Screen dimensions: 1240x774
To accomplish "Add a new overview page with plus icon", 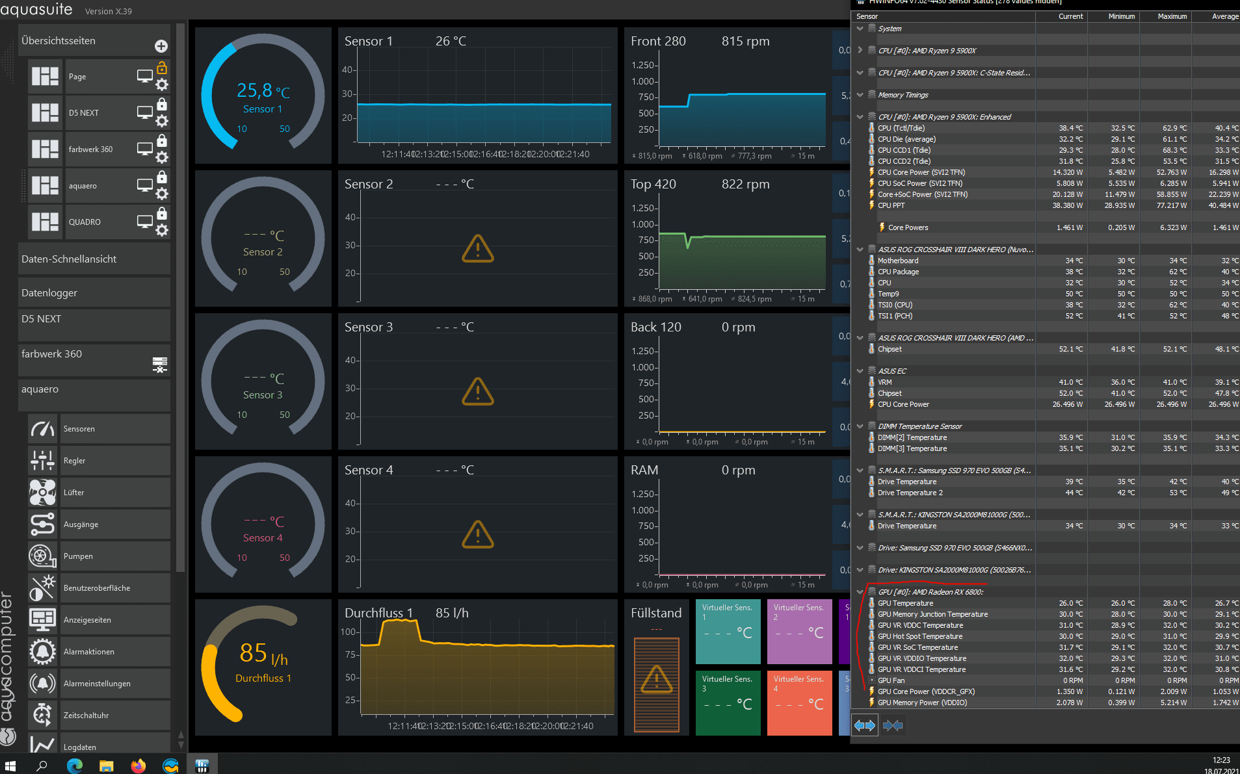I will [161, 46].
